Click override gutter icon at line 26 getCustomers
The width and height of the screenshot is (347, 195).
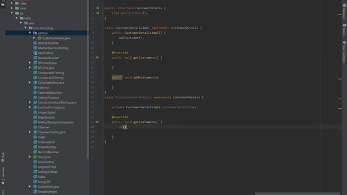coord(97,122)
